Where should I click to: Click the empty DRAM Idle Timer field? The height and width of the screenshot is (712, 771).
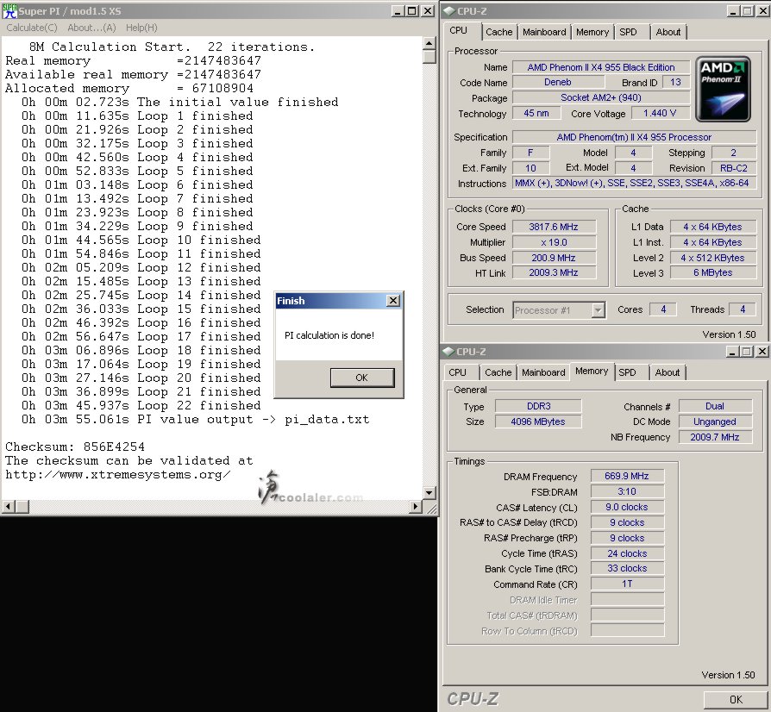pos(627,599)
